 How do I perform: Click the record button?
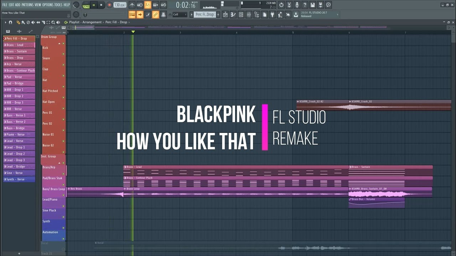pyautogui.click(x=109, y=5)
